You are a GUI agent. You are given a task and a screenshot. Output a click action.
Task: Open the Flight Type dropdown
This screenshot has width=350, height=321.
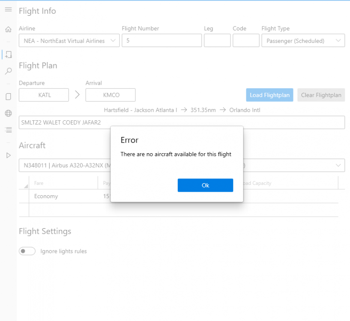tap(303, 41)
